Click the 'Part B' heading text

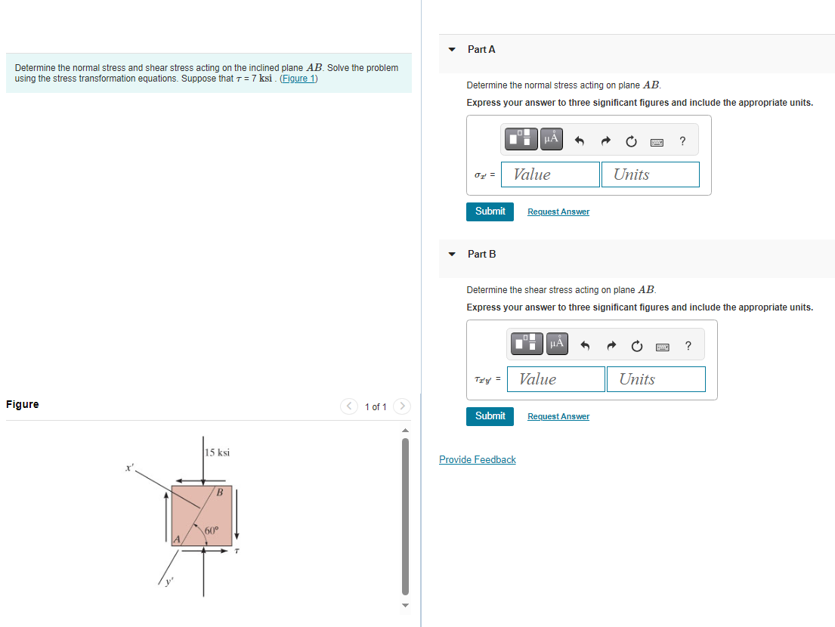click(x=481, y=255)
